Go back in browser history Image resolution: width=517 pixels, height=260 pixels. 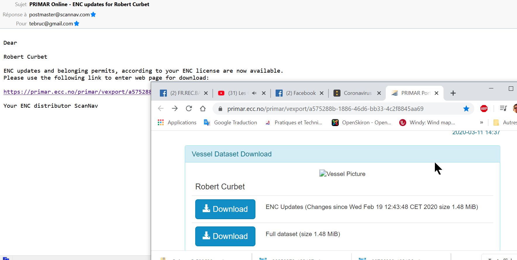161,109
